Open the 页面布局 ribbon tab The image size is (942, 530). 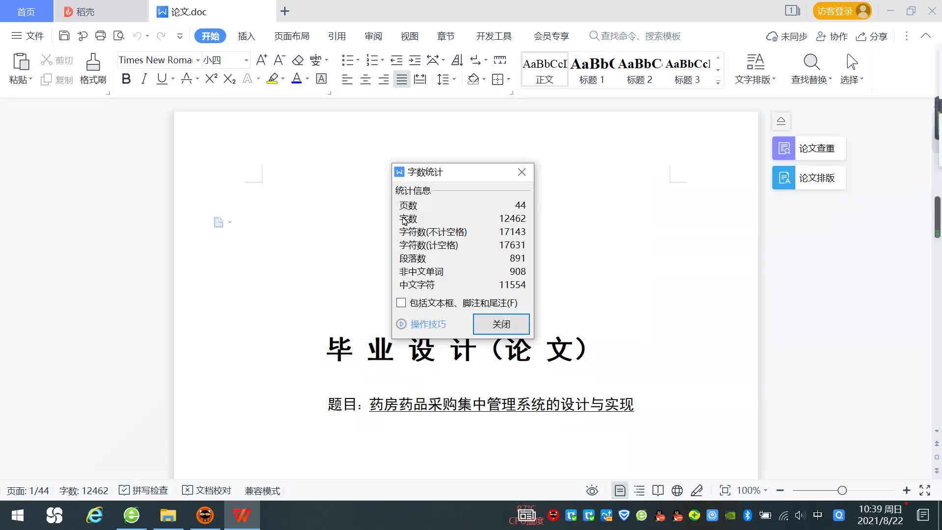tap(291, 36)
